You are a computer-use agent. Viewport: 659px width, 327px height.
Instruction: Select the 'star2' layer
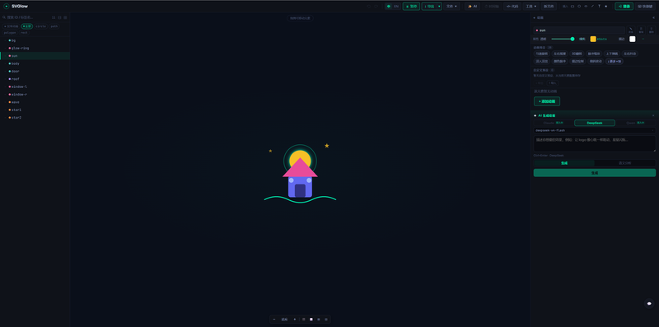tap(35, 118)
